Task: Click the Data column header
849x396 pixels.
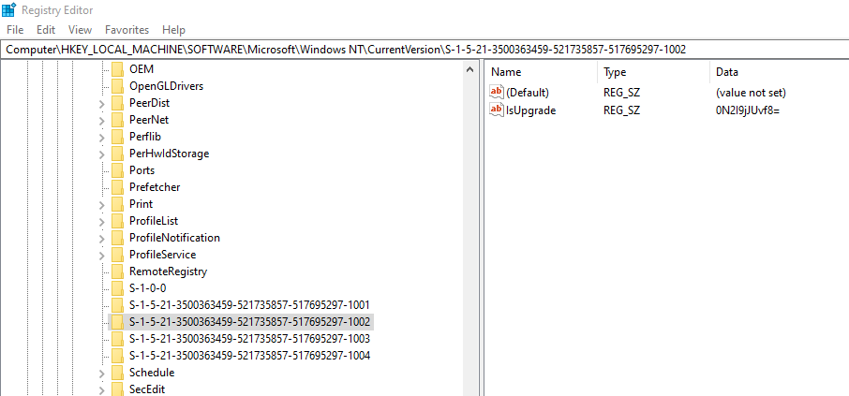Action: coord(779,72)
